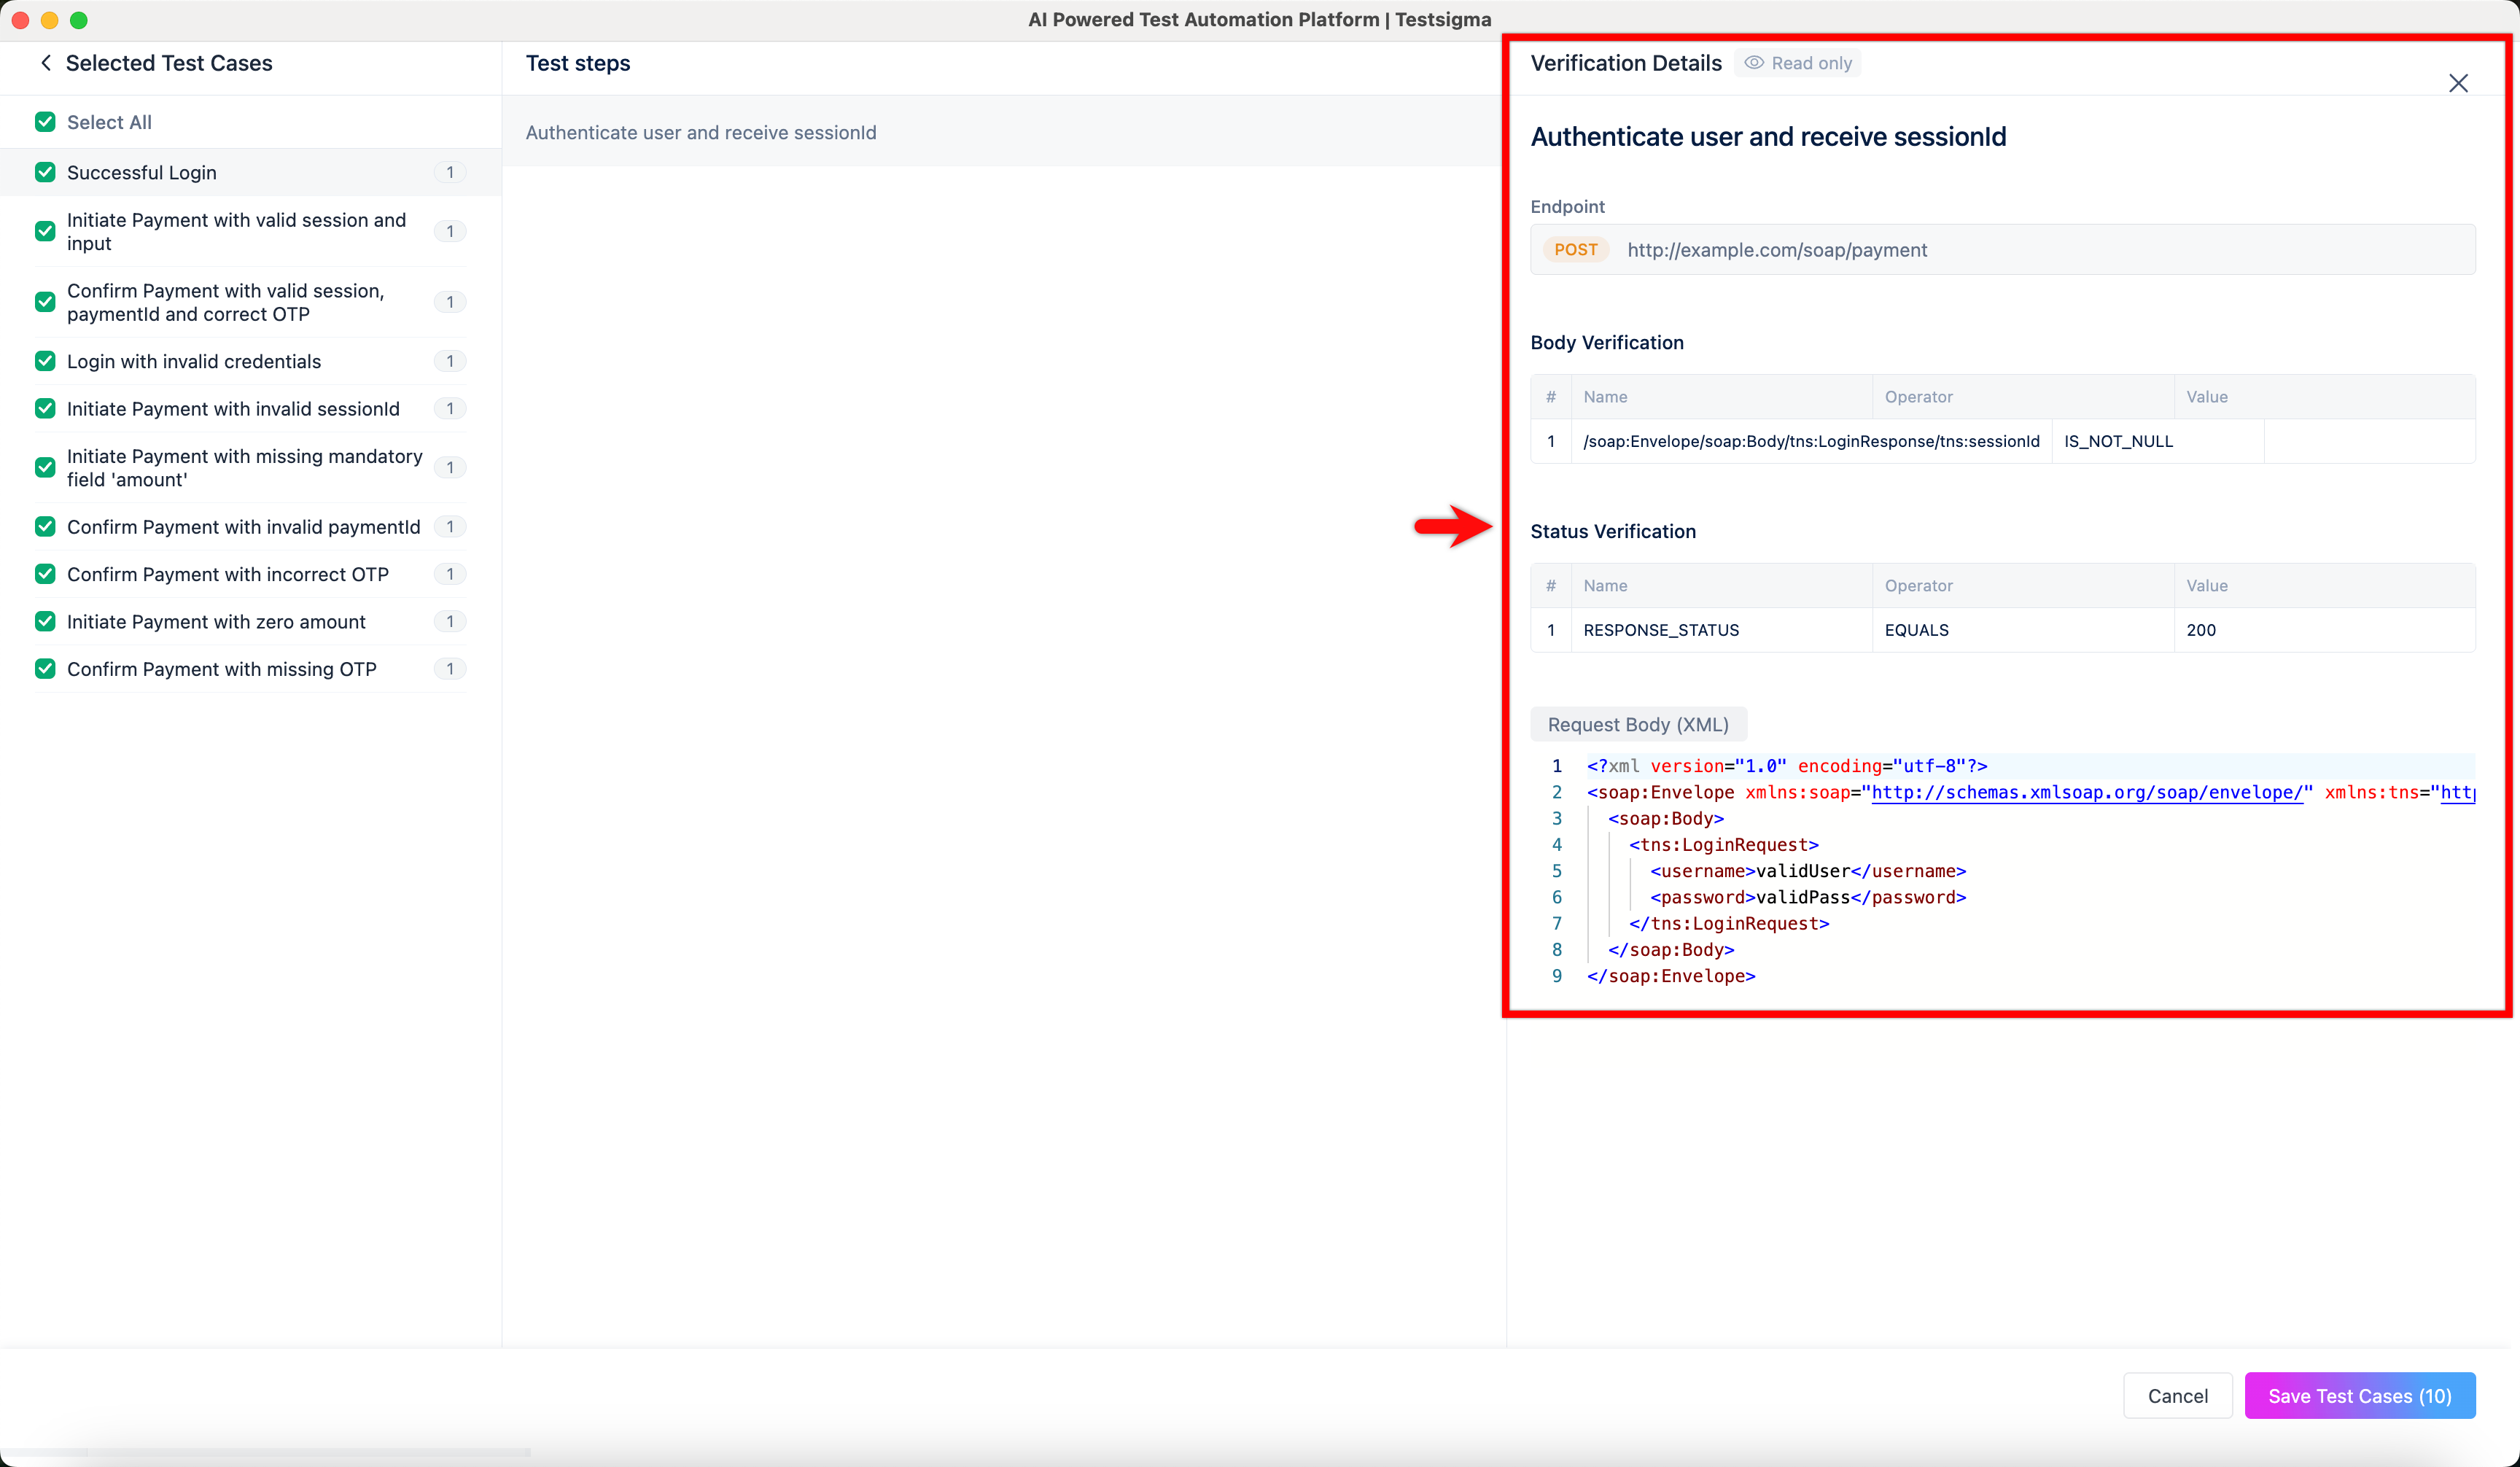2520x1467 pixels.
Task: Click Save Test Cases (10)
Action: pos(2359,1395)
